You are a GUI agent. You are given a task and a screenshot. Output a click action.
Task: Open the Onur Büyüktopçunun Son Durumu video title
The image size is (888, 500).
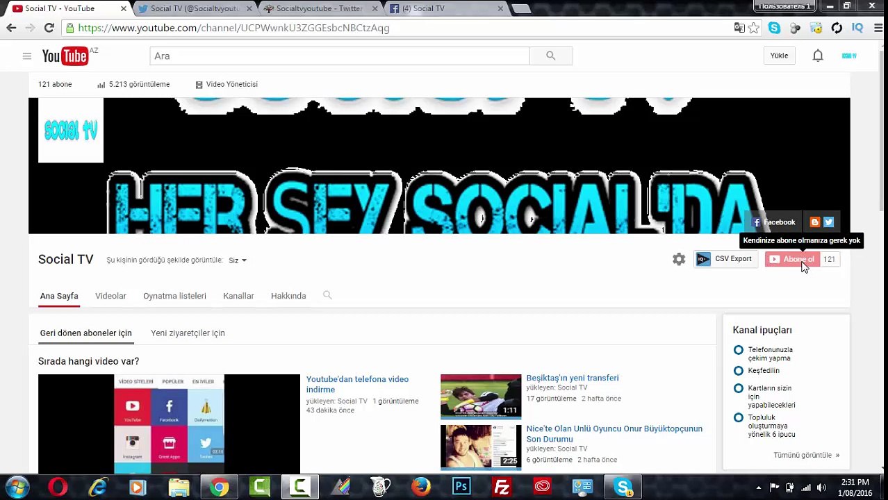[614, 433]
